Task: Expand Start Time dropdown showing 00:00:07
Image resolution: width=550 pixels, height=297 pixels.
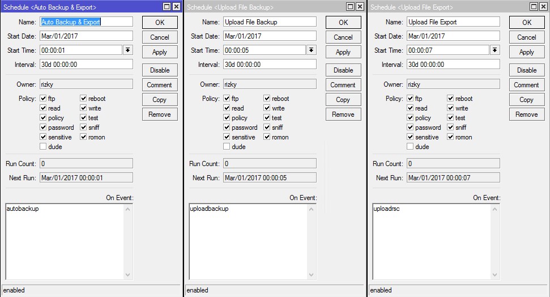Action: pyautogui.click(x=494, y=50)
